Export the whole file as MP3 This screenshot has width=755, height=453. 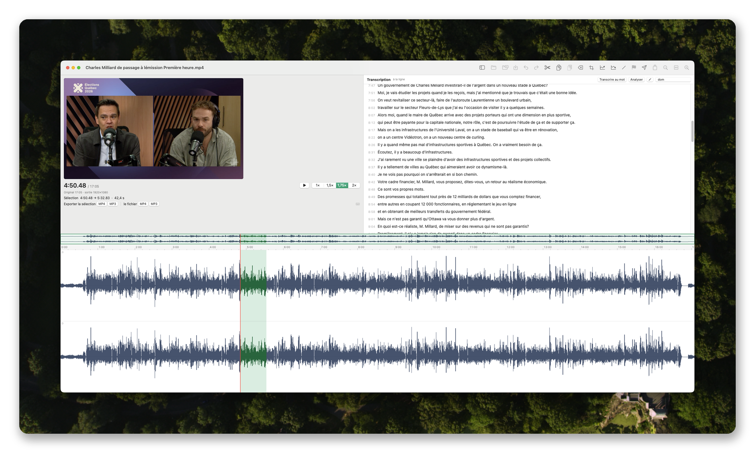[154, 204]
